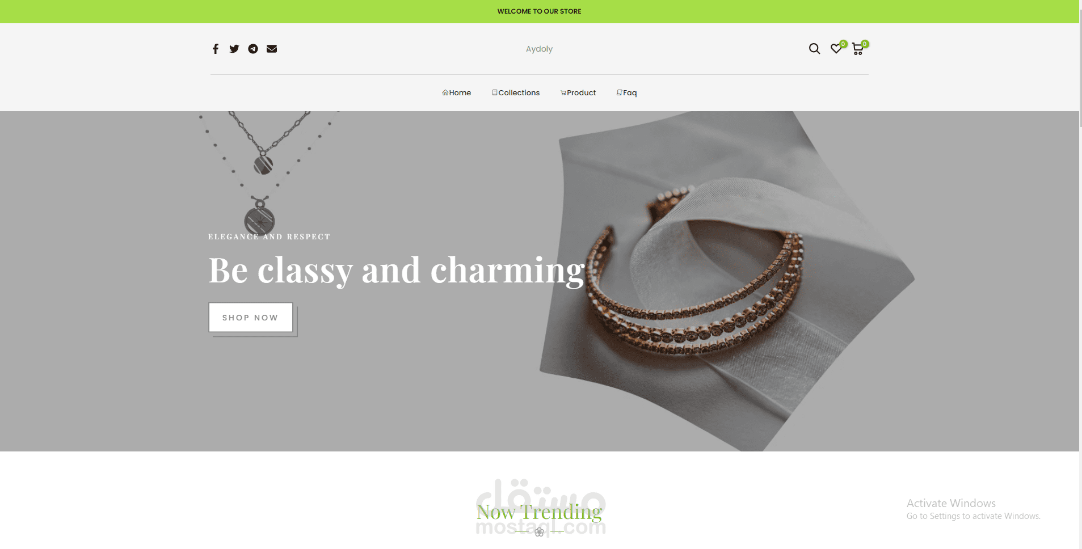
Task: Select the welcome announcement bar
Action: (540, 11)
